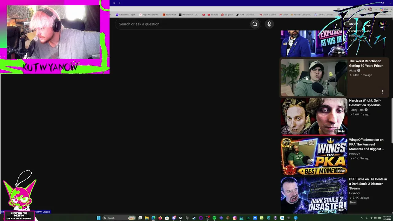The height and width of the screenshot is (221, 393).
Task: Open Firefox from the taskbar
Action: (x=160, y=218)
